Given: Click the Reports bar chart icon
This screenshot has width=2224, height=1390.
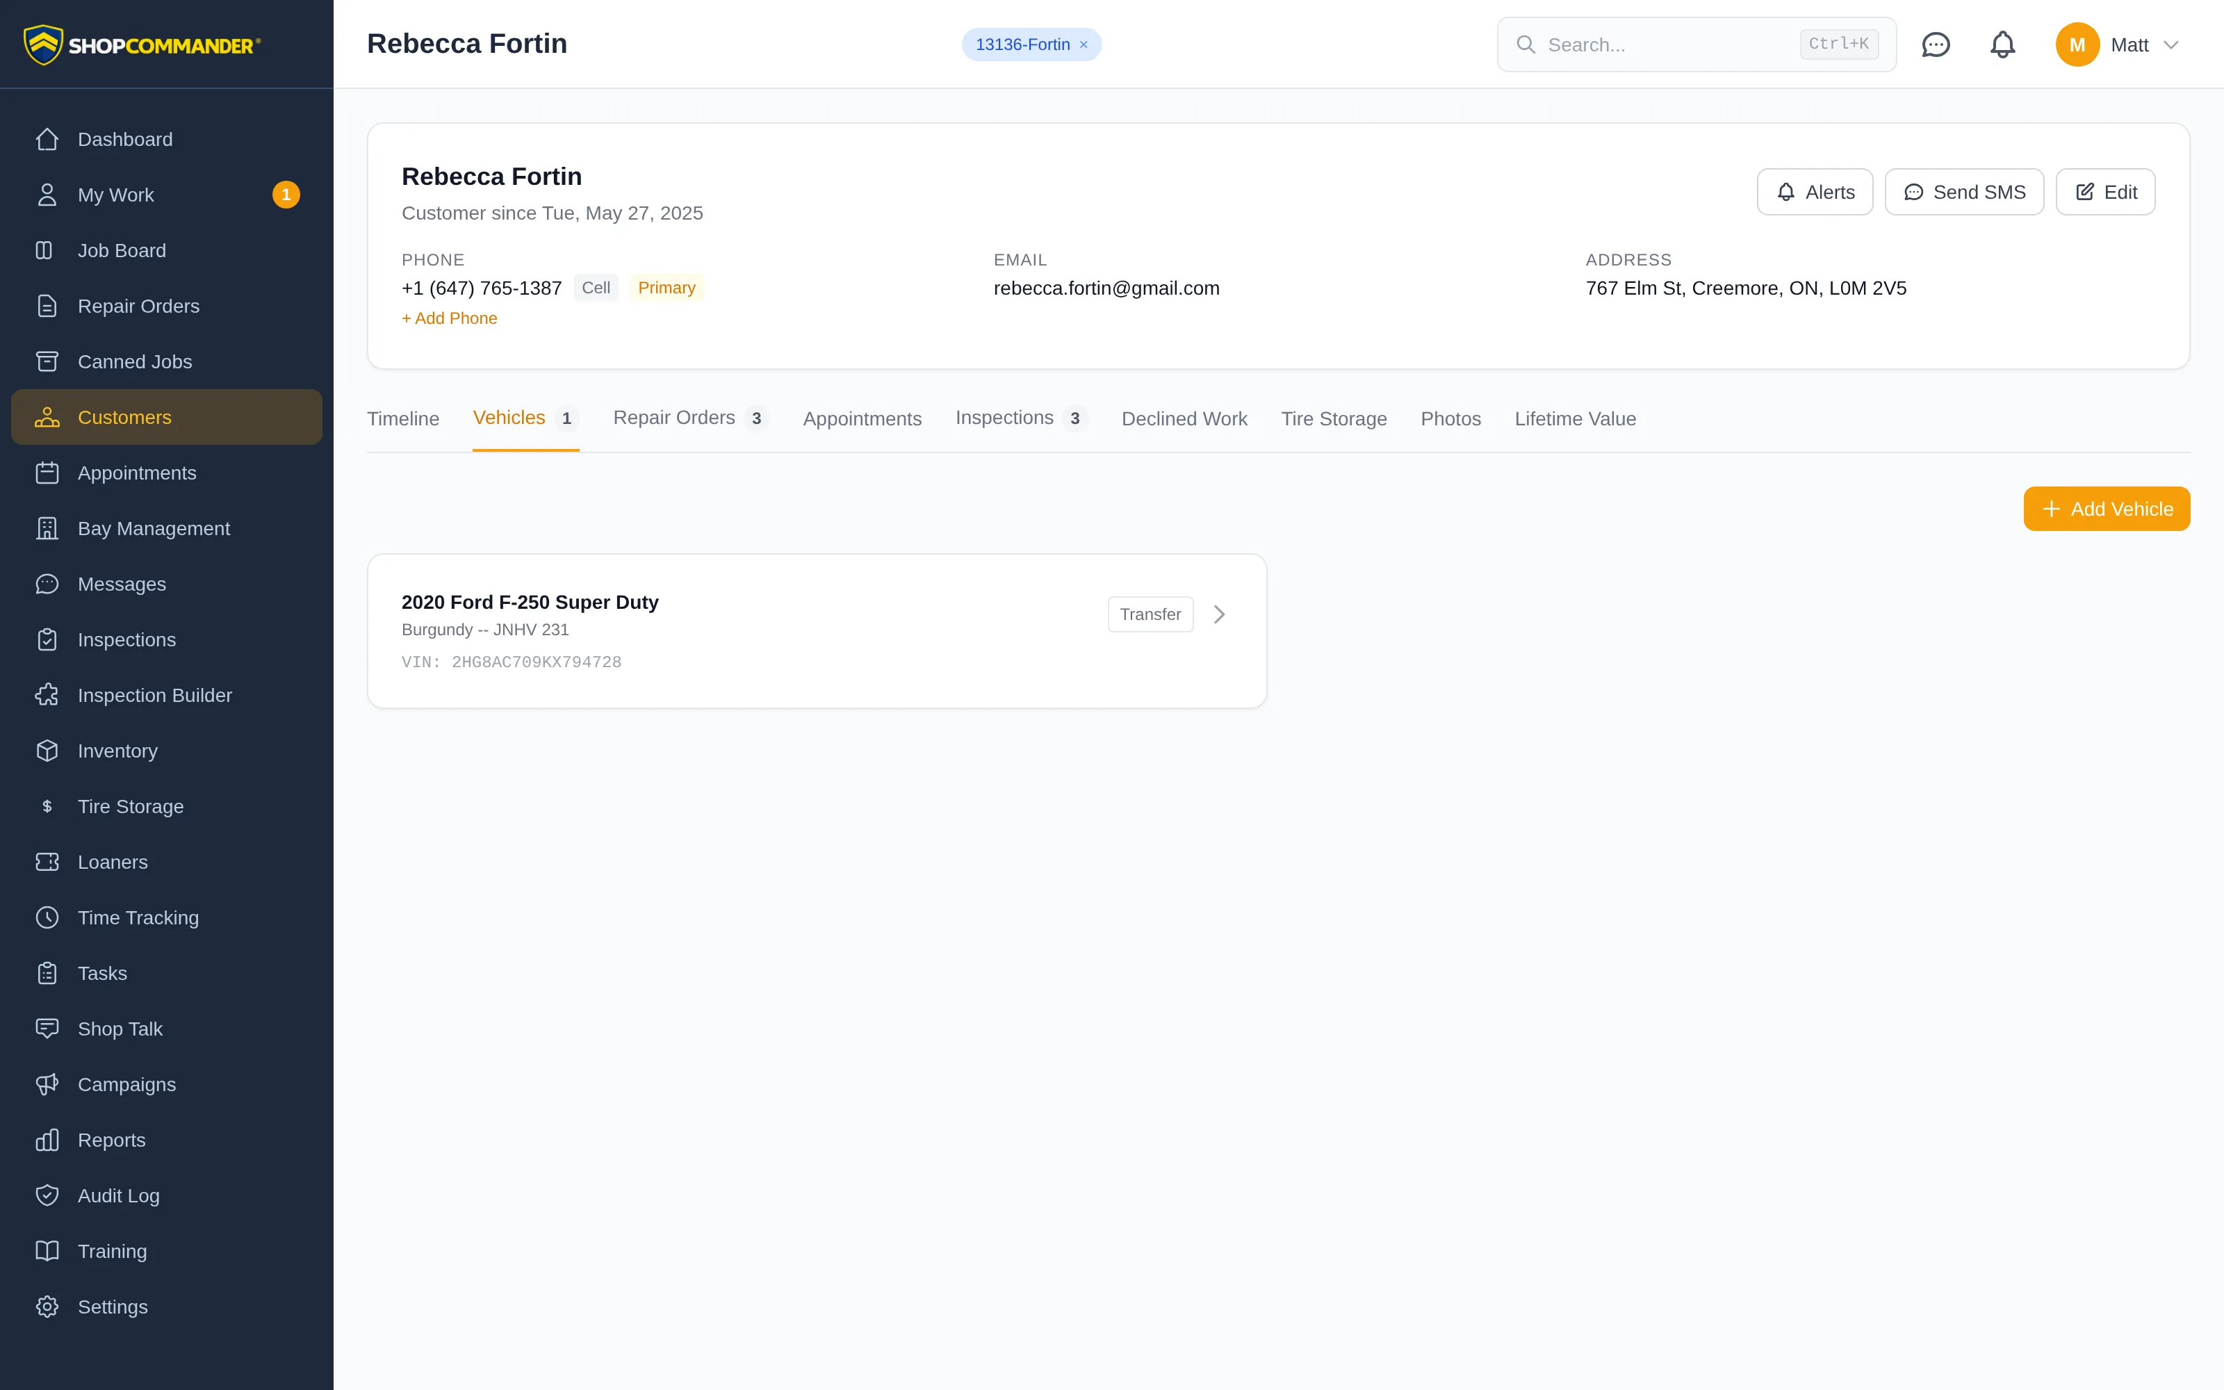Looking at the screenshot, I should [47, 1140].
